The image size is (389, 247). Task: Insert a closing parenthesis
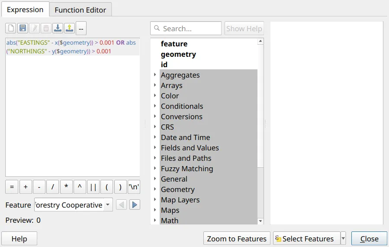[120, 187]
